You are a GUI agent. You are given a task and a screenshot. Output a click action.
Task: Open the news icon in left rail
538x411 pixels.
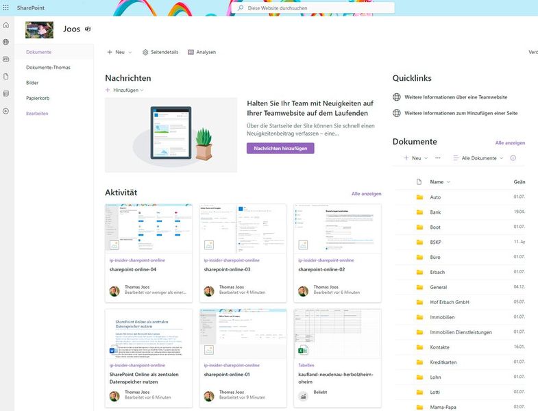(6, 59)
